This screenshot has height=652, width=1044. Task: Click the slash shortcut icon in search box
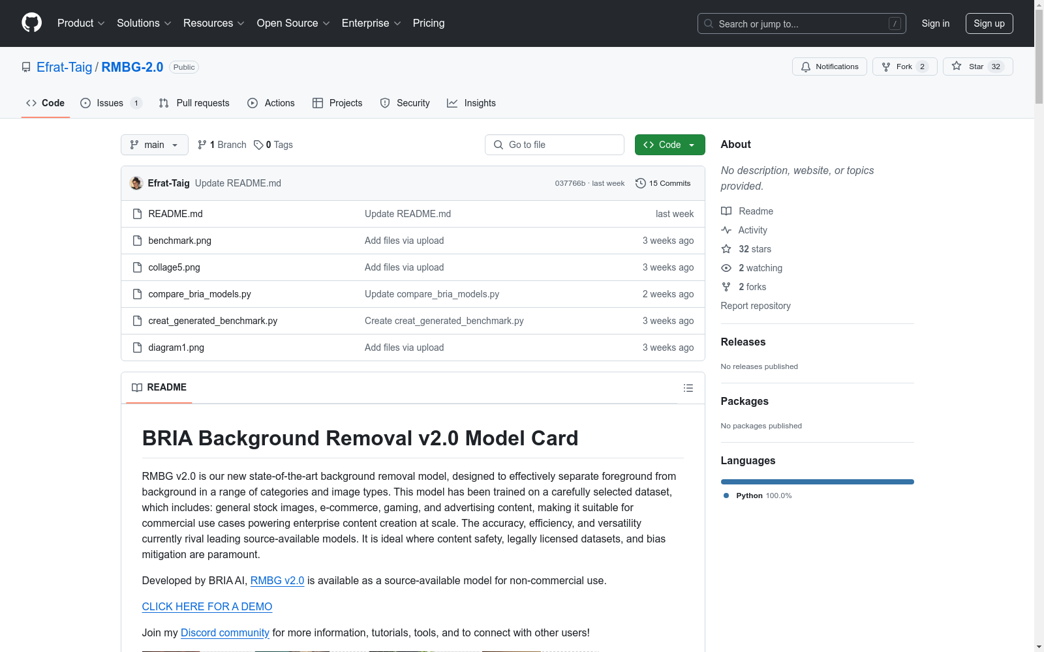click(x=895, y=23)
